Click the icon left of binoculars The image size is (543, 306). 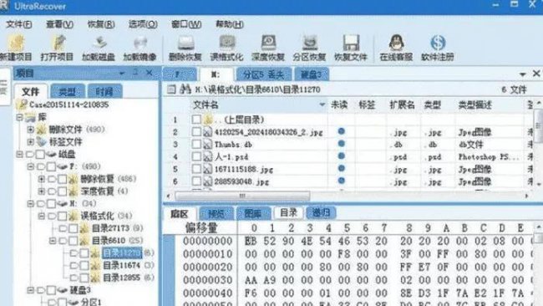[x=171, y=89]
